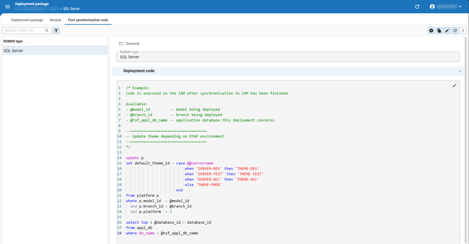Refresh the list with the toolbar refresh button

[455, 31]
